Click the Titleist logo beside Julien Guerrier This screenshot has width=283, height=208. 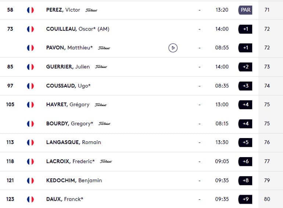click(101, 67)
